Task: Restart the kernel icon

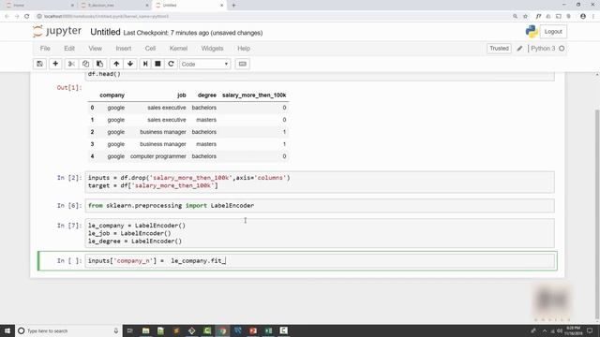Action: coord(171,64)
